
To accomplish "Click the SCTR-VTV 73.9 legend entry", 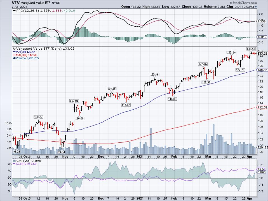I will tap(26, 164).
